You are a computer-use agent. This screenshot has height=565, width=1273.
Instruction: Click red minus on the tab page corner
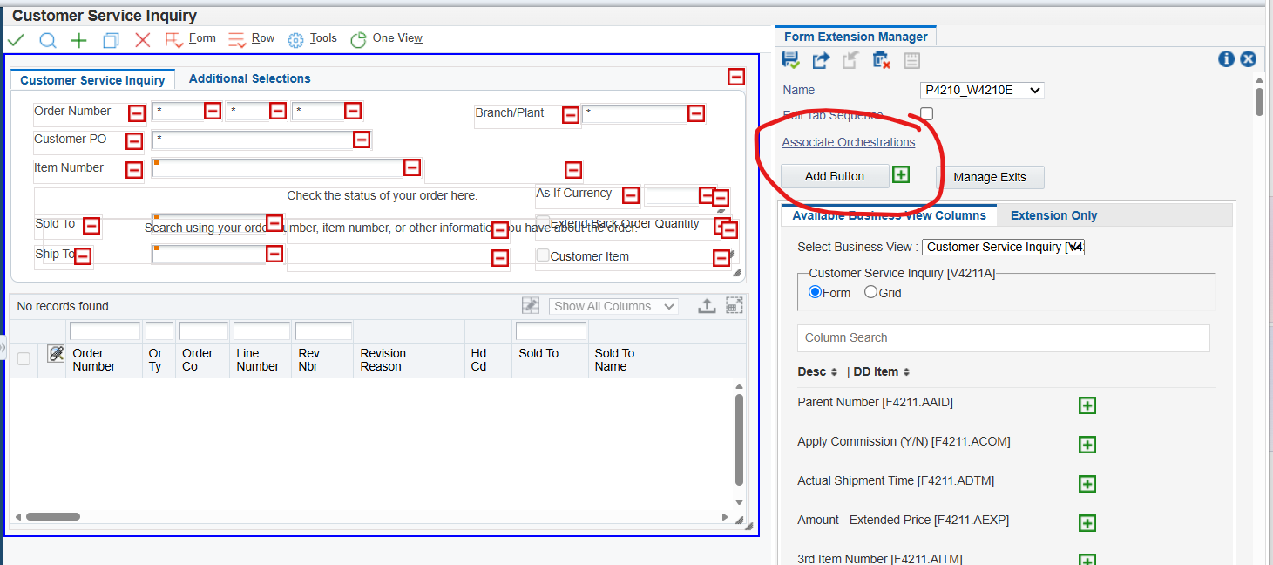click(x=736, y=77)
